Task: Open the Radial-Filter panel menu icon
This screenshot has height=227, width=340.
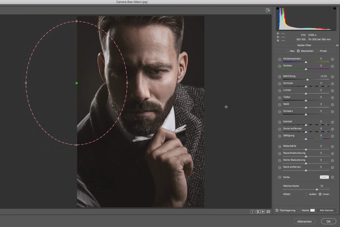Action: pyautogui.click(x=337, y=45)
